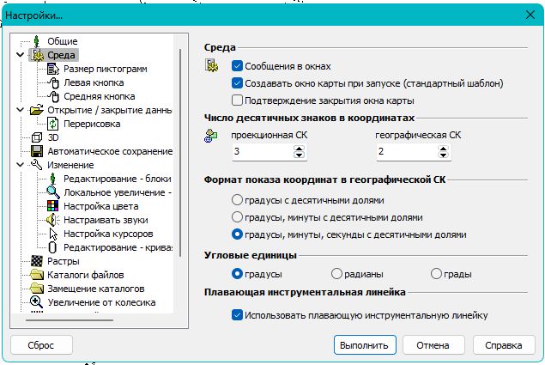Select градусы, минуты с десятичными долями
This screenshot has width=545, height=365.
pos(237,217)
